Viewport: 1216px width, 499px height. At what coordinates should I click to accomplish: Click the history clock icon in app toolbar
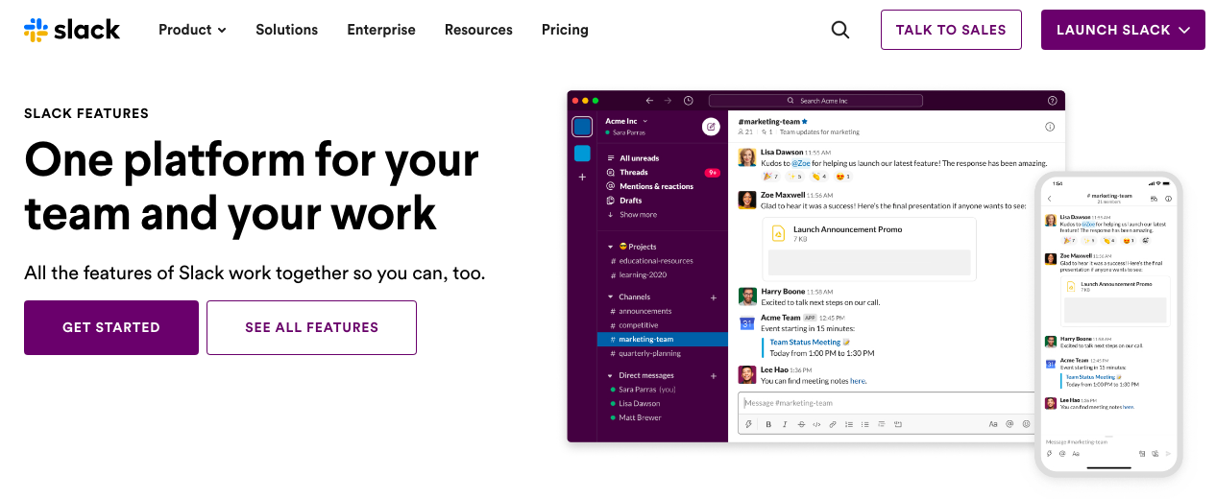pos(689,101)
